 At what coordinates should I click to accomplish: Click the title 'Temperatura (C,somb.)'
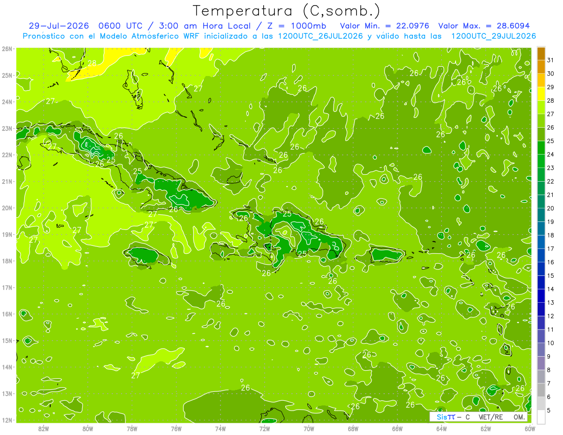[x=287, y=11]
